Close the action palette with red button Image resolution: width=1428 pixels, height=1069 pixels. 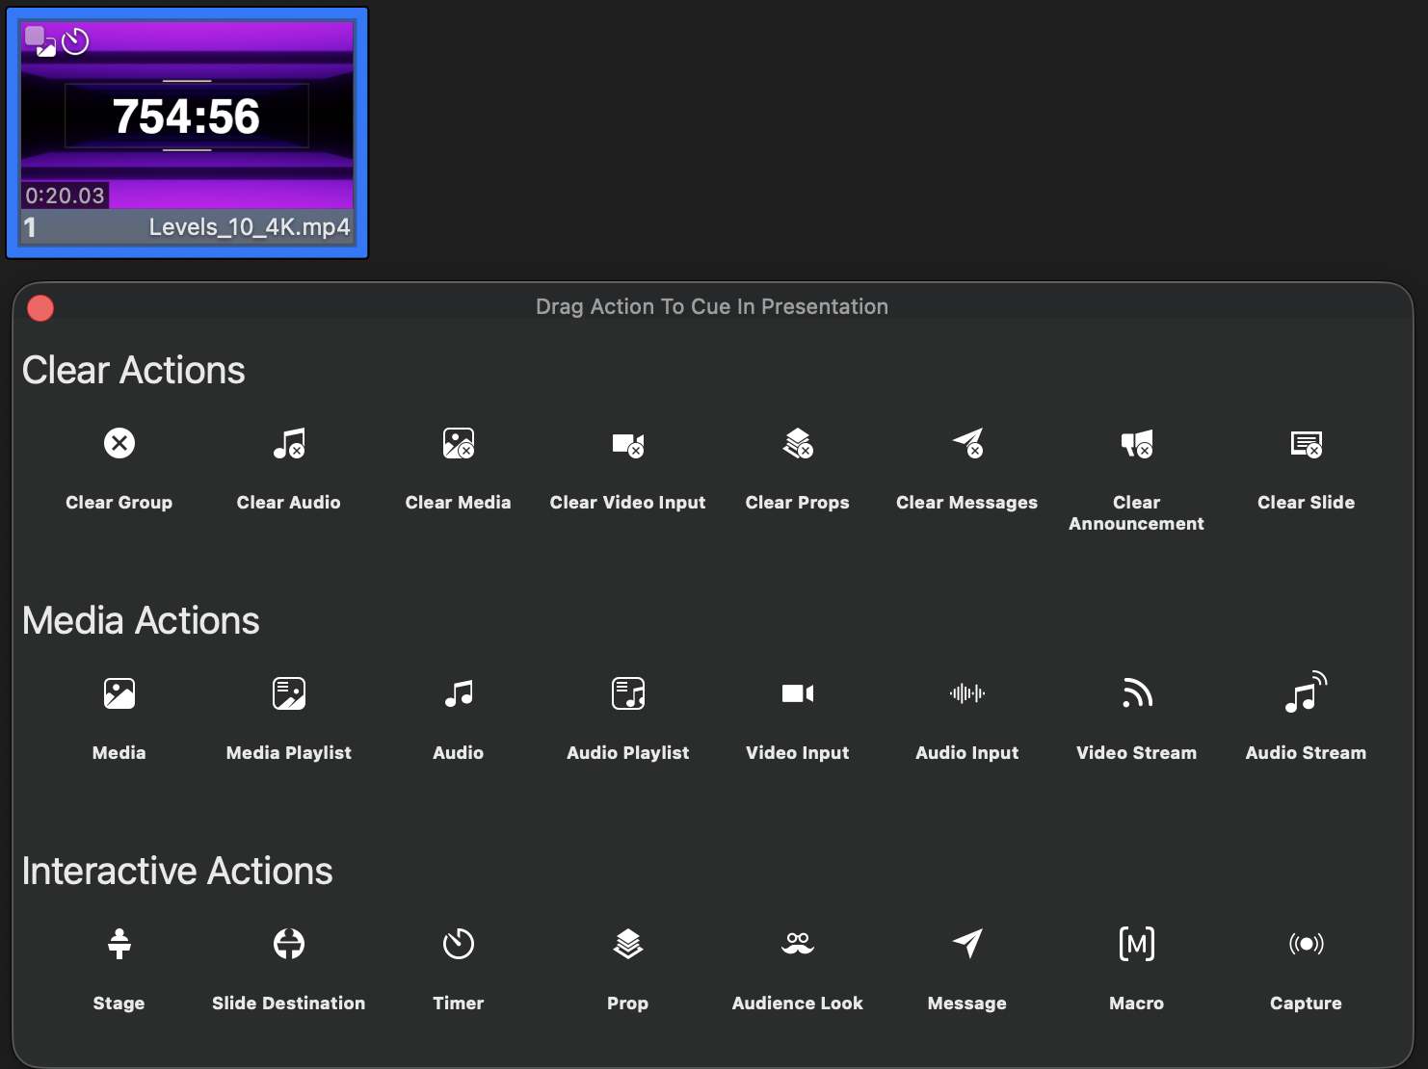tap(40, 307)
